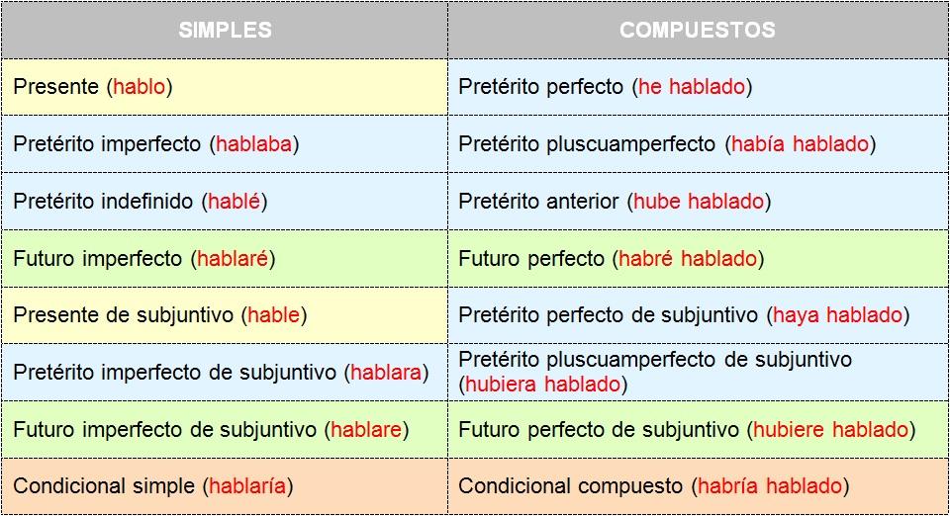Click the SIMPLES column header

click(225, 30)
